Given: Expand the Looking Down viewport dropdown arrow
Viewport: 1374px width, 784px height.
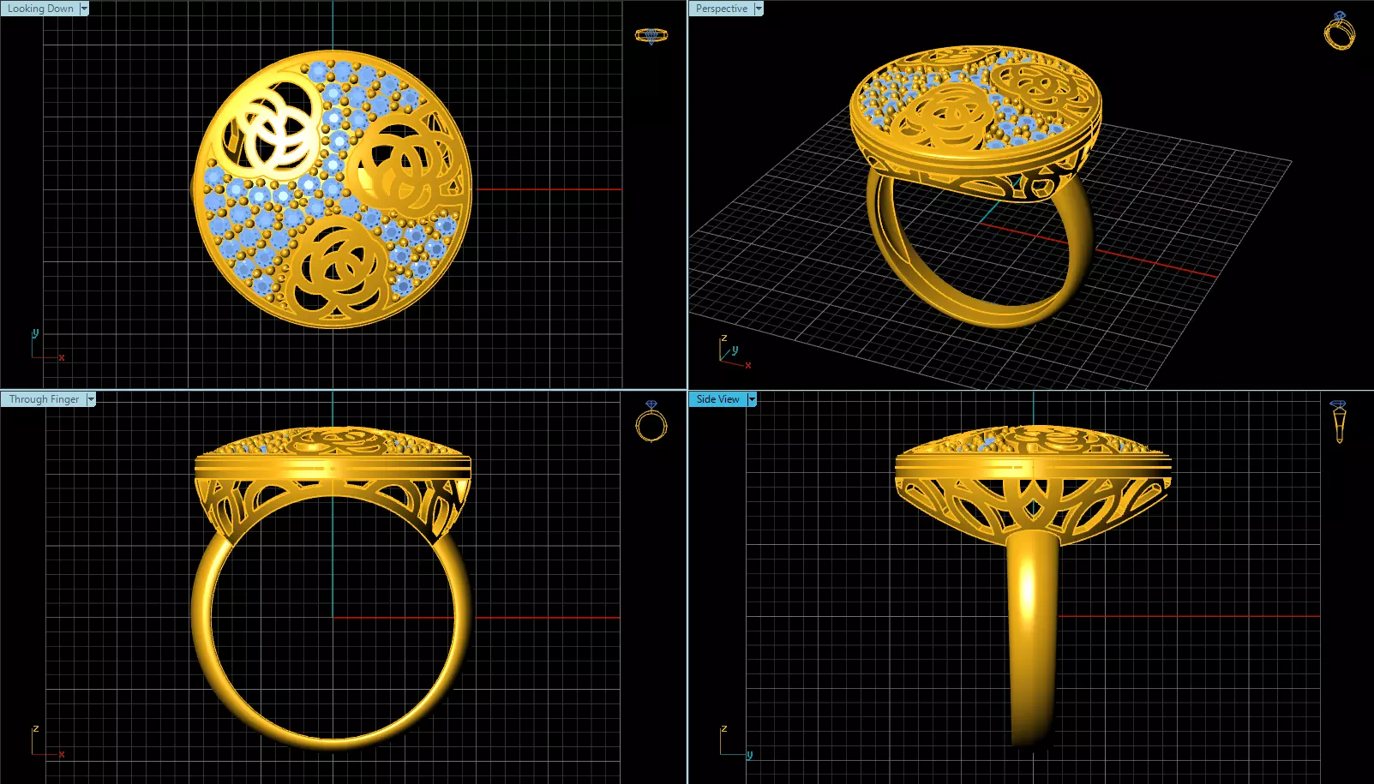Looking at the screenshot, I should 84,9.
